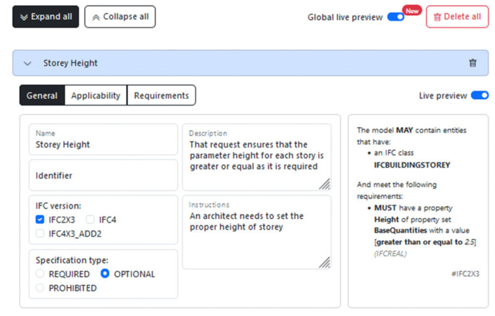The height and width of the screenshot is (316, 495).
Task: Click IFCBUILDINGSTOREY text in live preview
Action: click(x=412, y=165)
